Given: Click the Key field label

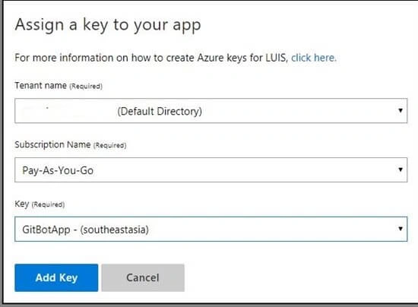Looking at the screenshot, I should (x=21, y=204).
